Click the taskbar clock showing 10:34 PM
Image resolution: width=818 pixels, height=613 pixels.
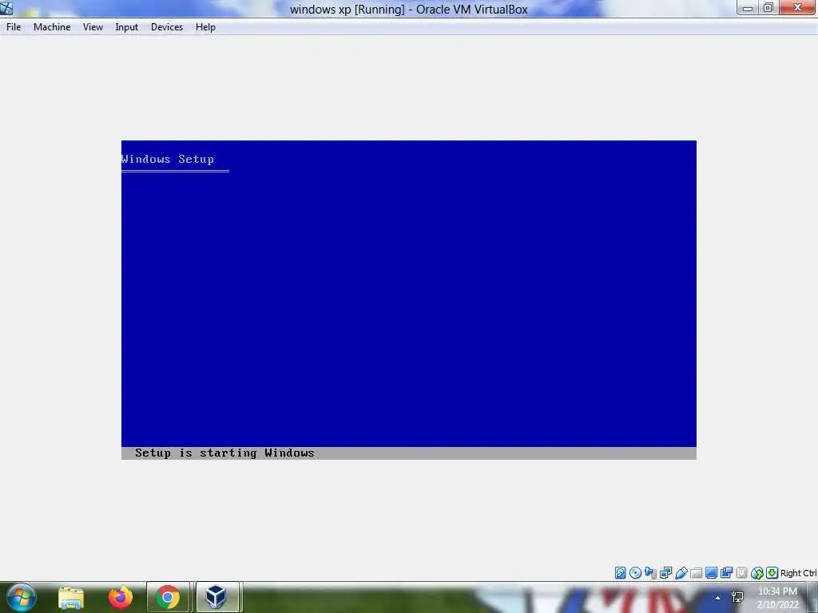(x=777, y=598)
